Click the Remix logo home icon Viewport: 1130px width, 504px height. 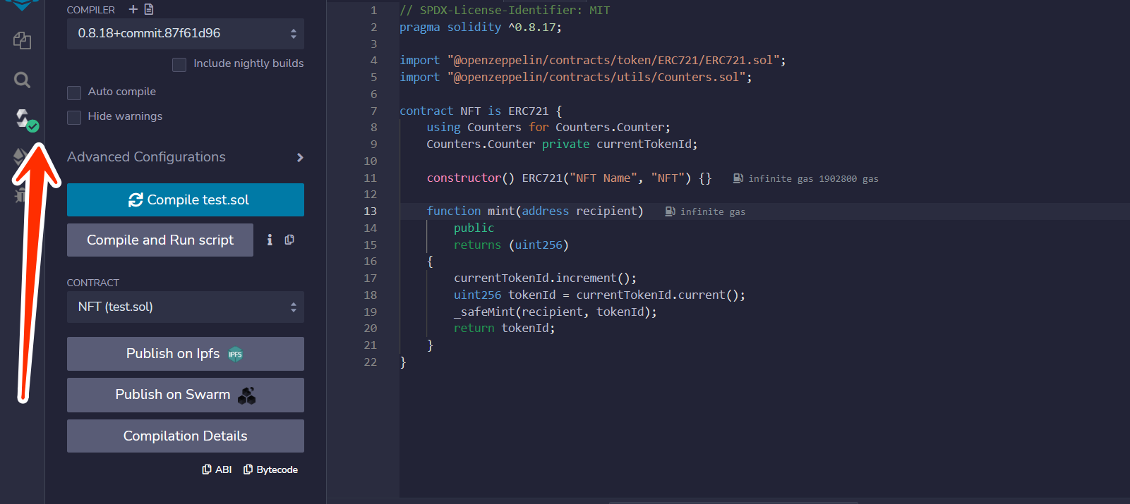click(22, 5)
